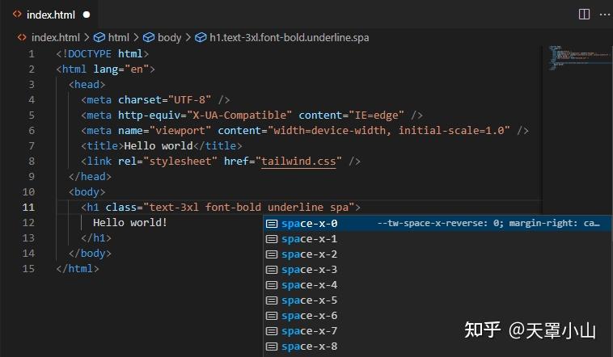
Task: Choose the space-x-0 suggestion
Action: (438, 224)
